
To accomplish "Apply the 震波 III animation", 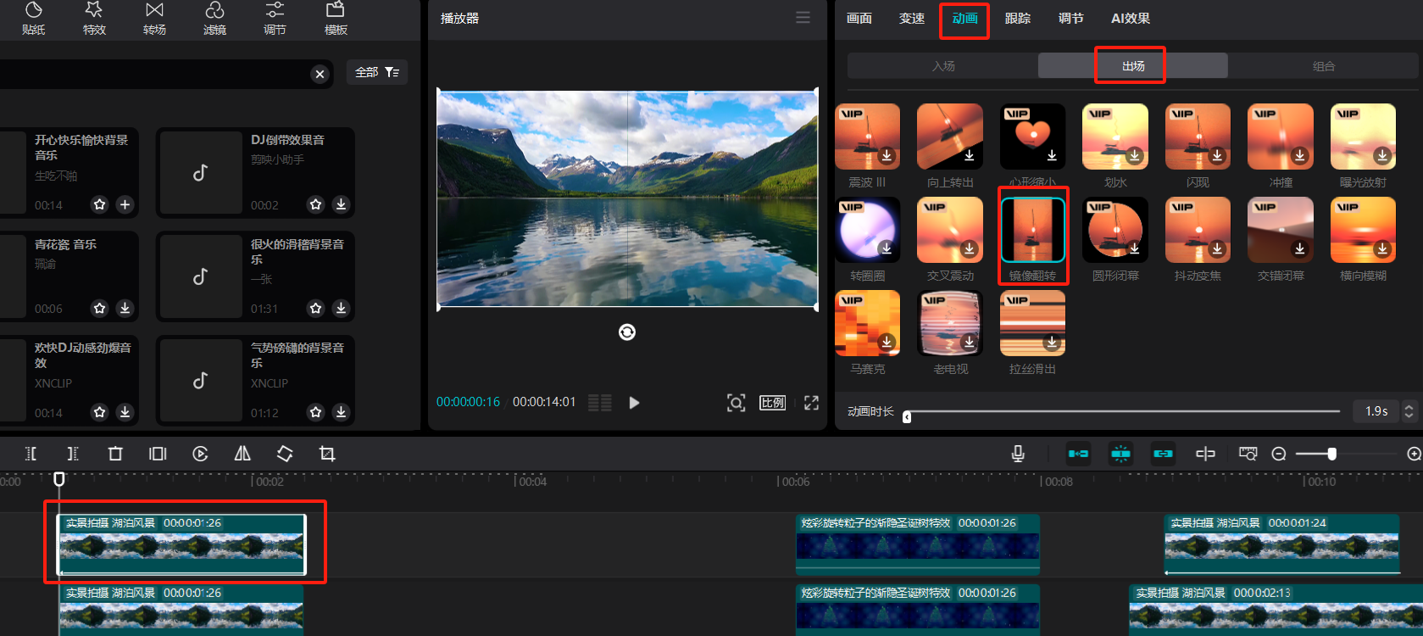I will [868, 137].
